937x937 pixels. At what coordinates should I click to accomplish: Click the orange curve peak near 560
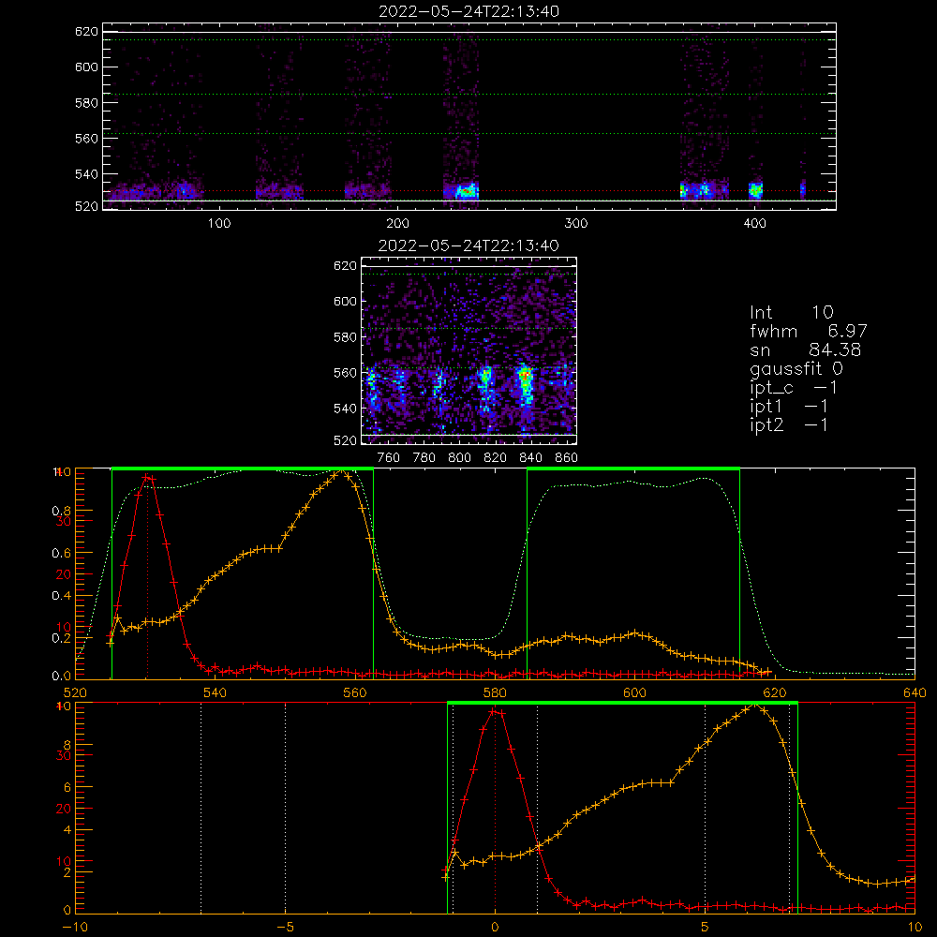point(342,471)
